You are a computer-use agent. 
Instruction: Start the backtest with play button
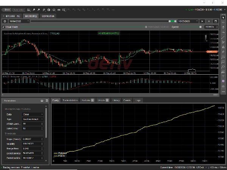coord(202,21)
